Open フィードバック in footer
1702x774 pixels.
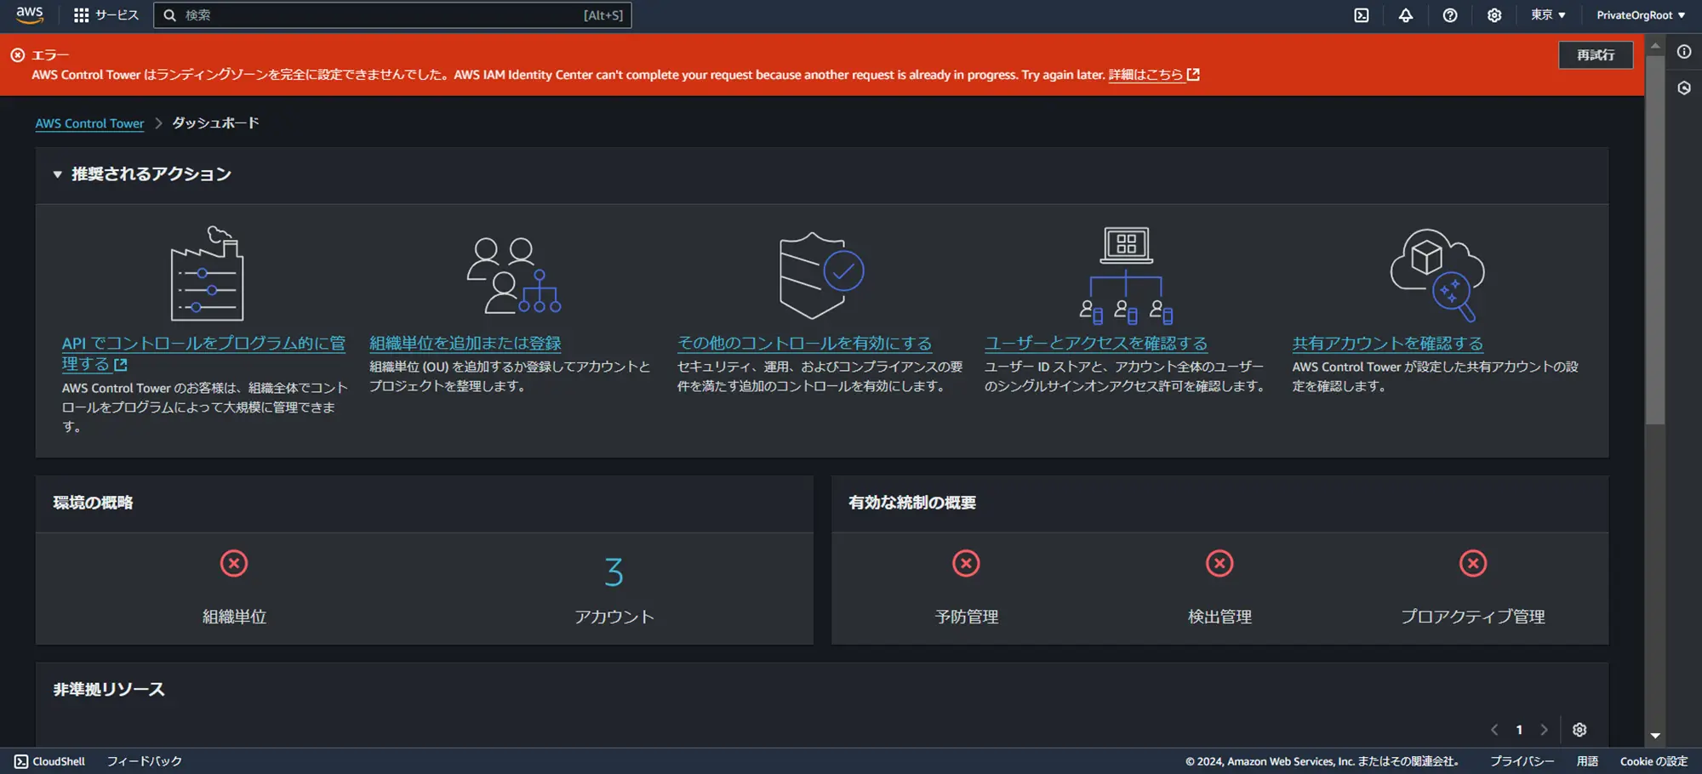[x=145, y=761]
